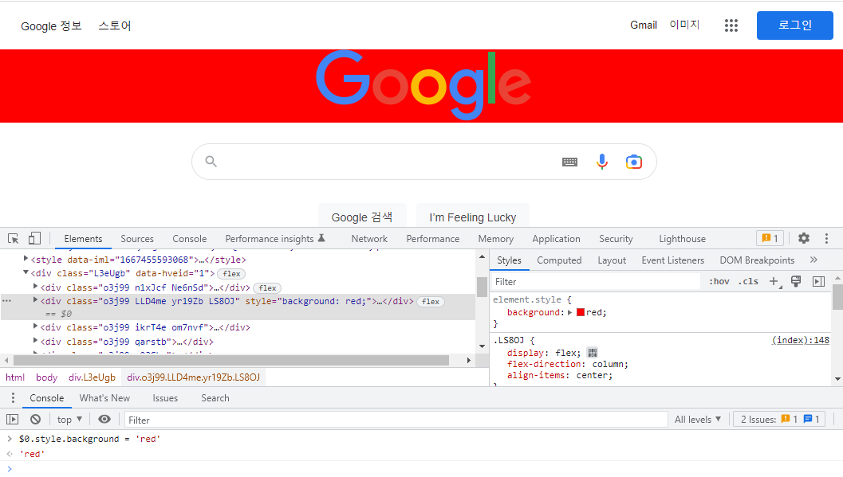Open the 이미지 images link
Image resolution: width=843 pixels, height=477 pixels.
tap(683, 25)
